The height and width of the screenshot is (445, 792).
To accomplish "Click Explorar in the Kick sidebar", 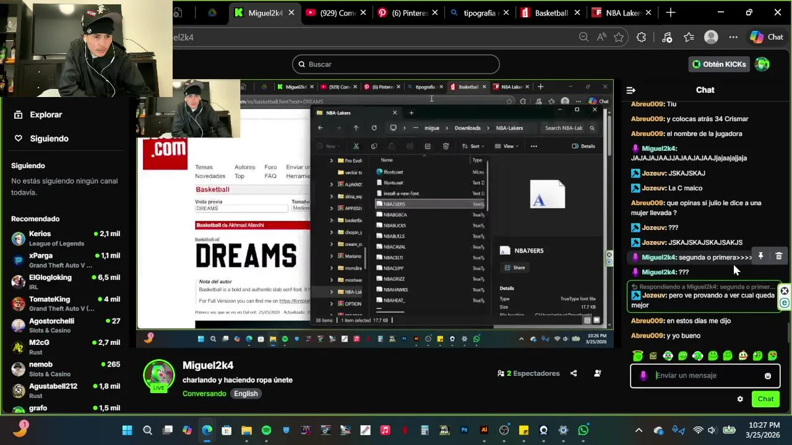I will 38,114.
